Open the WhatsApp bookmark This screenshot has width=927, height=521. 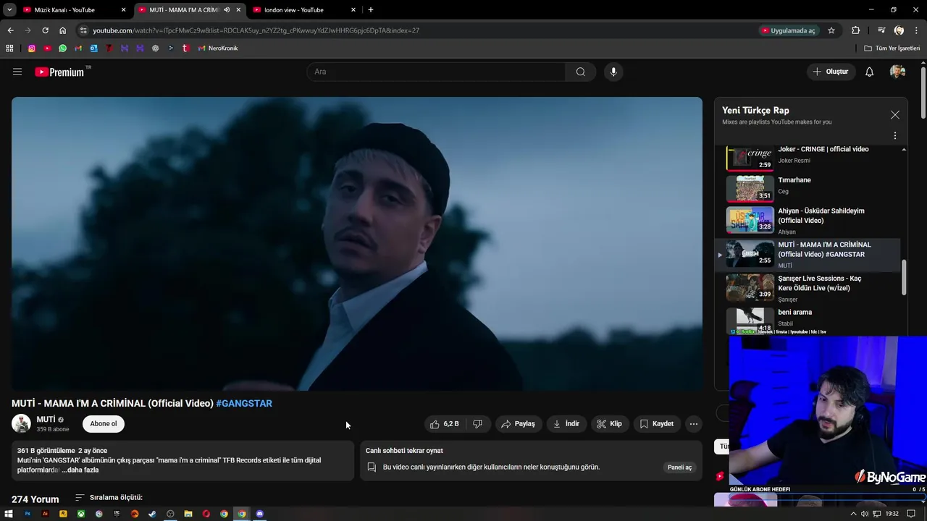coord(63,48)
